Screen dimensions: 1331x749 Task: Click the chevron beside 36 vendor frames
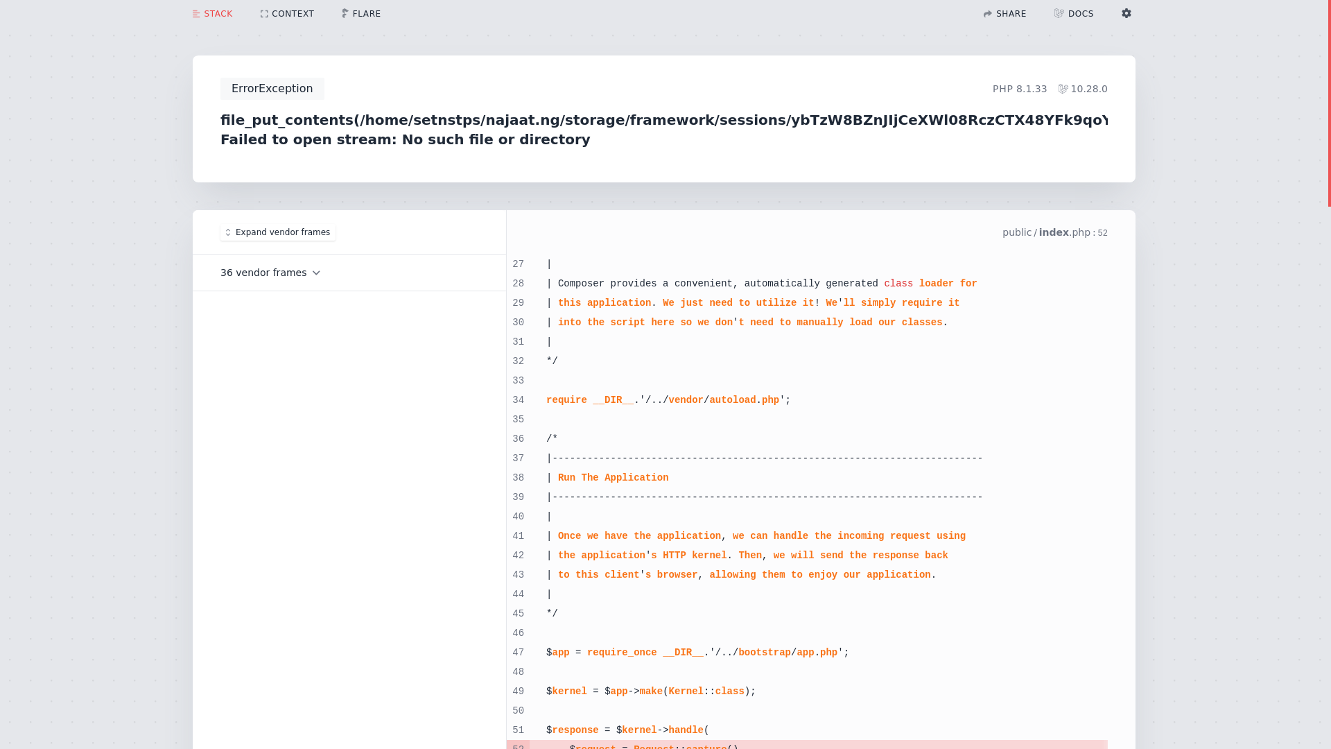pos(316,273)
